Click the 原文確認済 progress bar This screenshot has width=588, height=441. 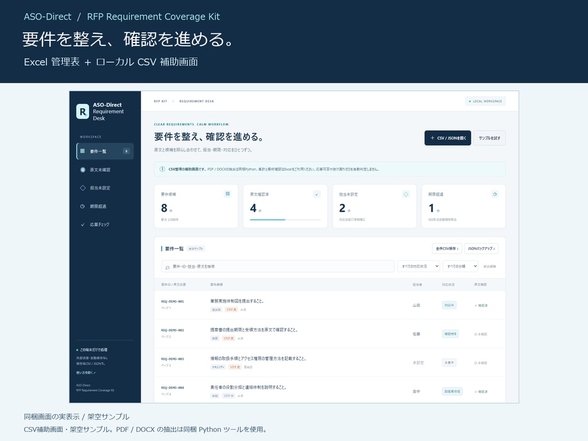click(285, 220)
